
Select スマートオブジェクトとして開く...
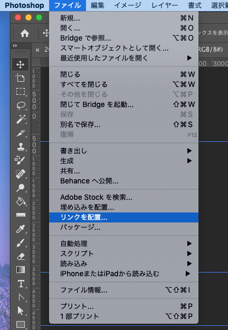123,48
